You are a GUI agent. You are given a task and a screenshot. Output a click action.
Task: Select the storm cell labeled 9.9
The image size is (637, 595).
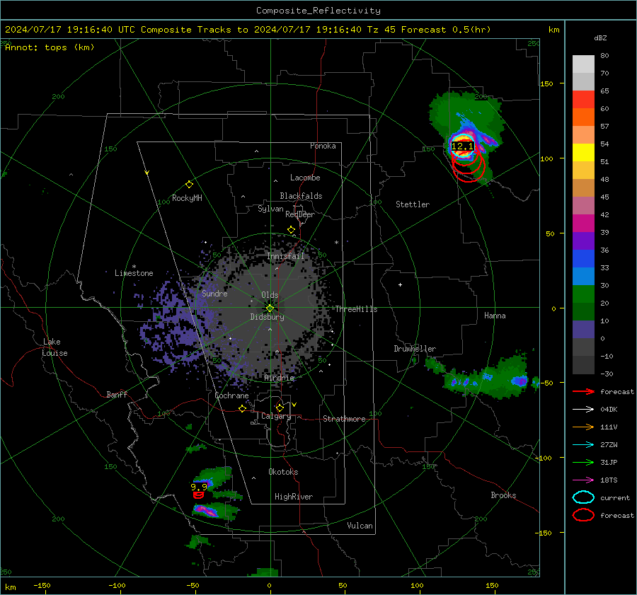pyautogui.click(x=199, y=487)
